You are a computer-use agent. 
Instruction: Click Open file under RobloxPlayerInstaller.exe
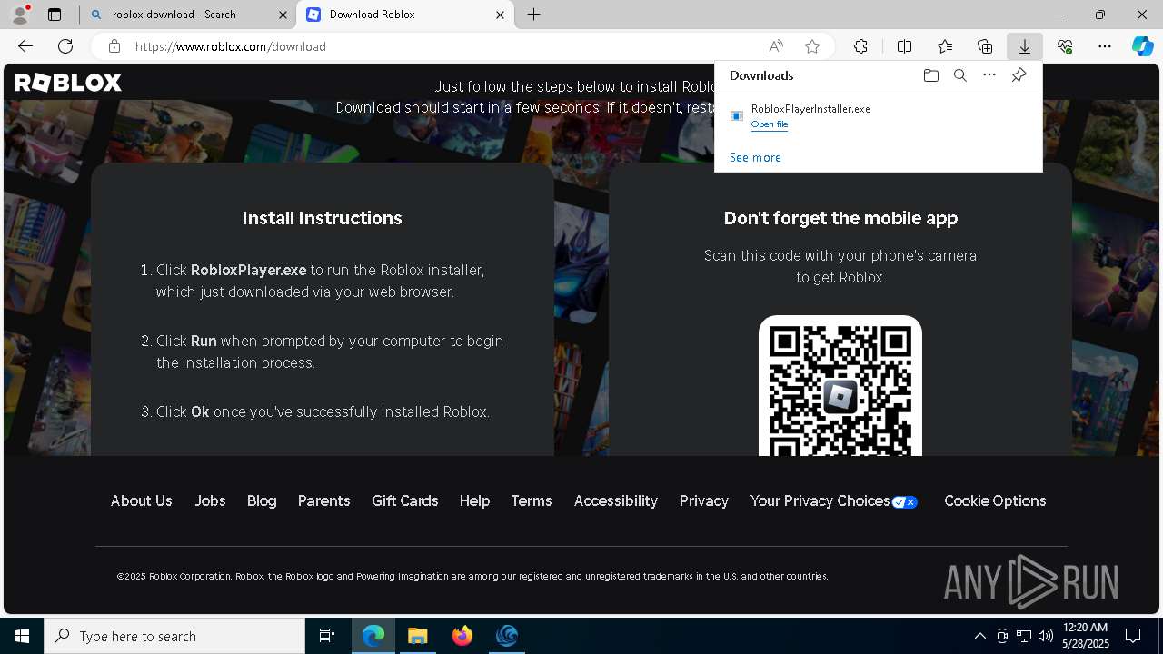click(x=770, y=124)
